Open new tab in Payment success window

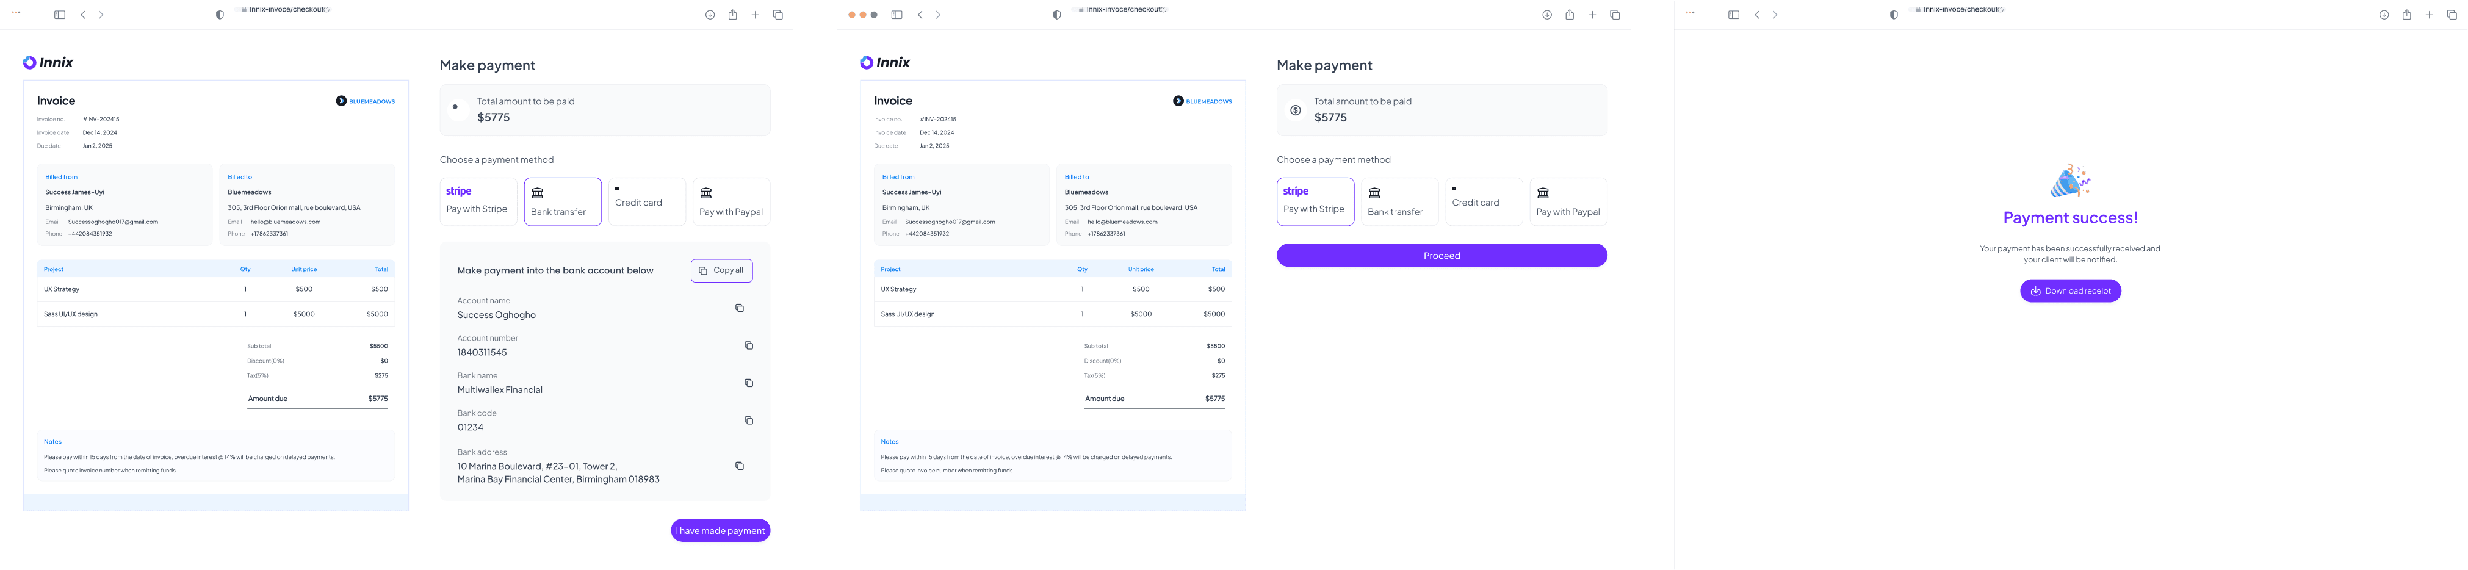2429,15
